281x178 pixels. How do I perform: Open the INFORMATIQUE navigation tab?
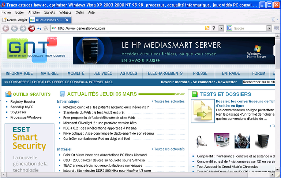19,73
